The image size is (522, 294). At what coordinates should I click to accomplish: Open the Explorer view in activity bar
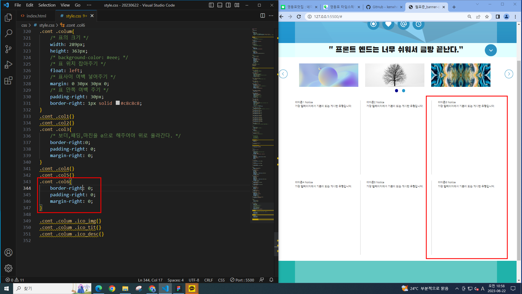8,18
